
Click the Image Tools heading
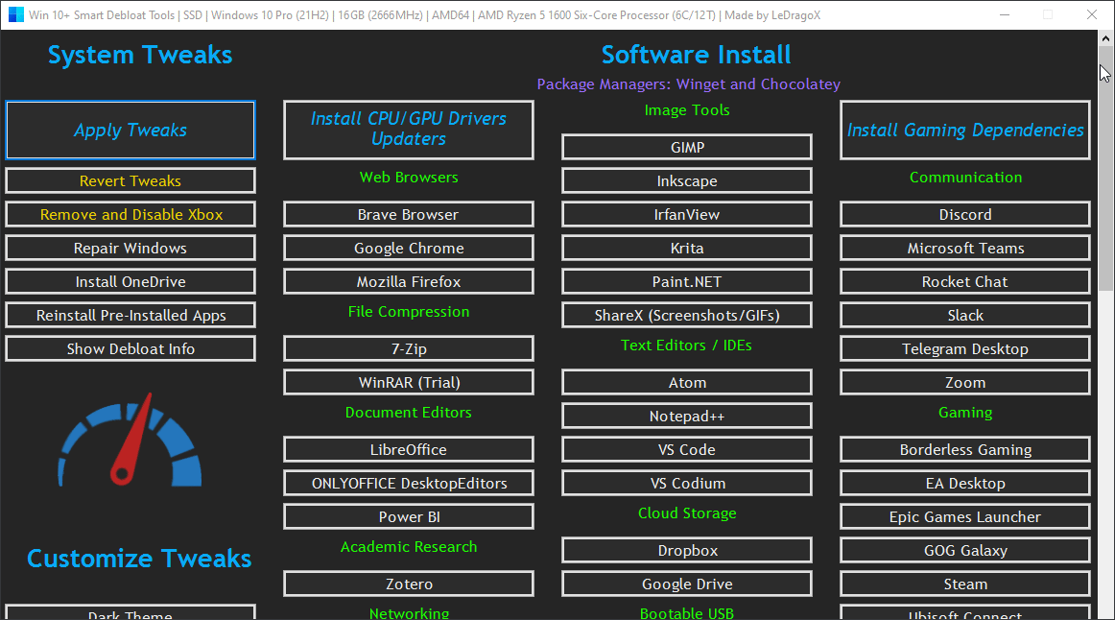tap(687, 110)
